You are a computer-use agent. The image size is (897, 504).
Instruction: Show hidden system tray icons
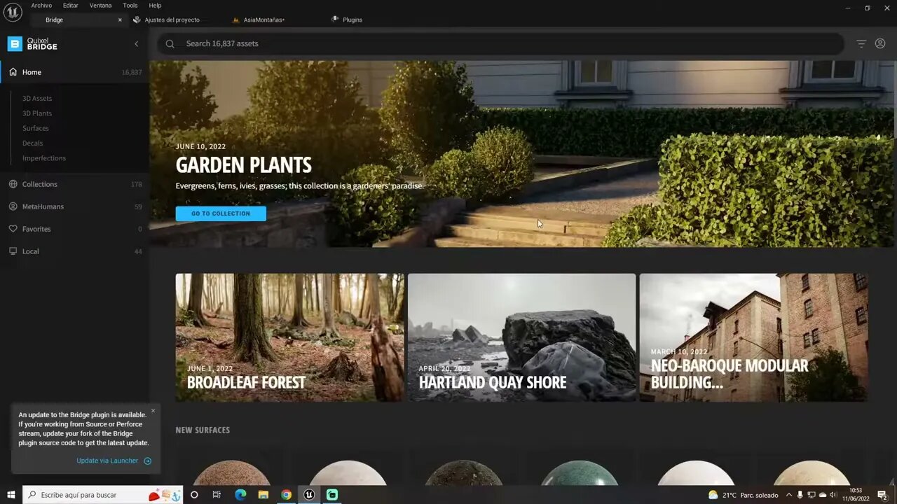pyautogui.click(x=789, y=495)
